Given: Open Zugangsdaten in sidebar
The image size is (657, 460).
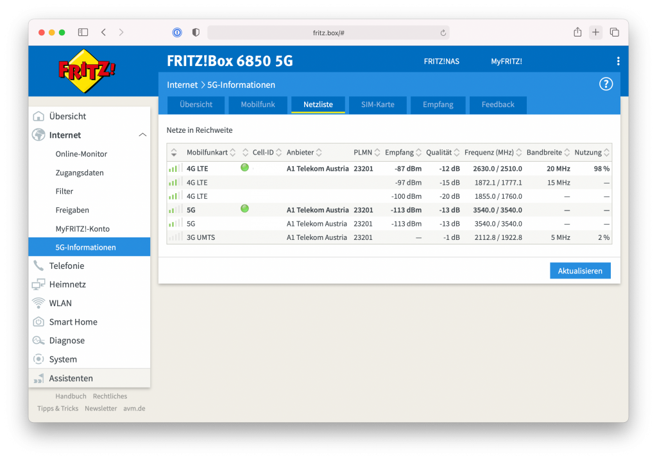Looking at the screenshot, I should (80, 173).
